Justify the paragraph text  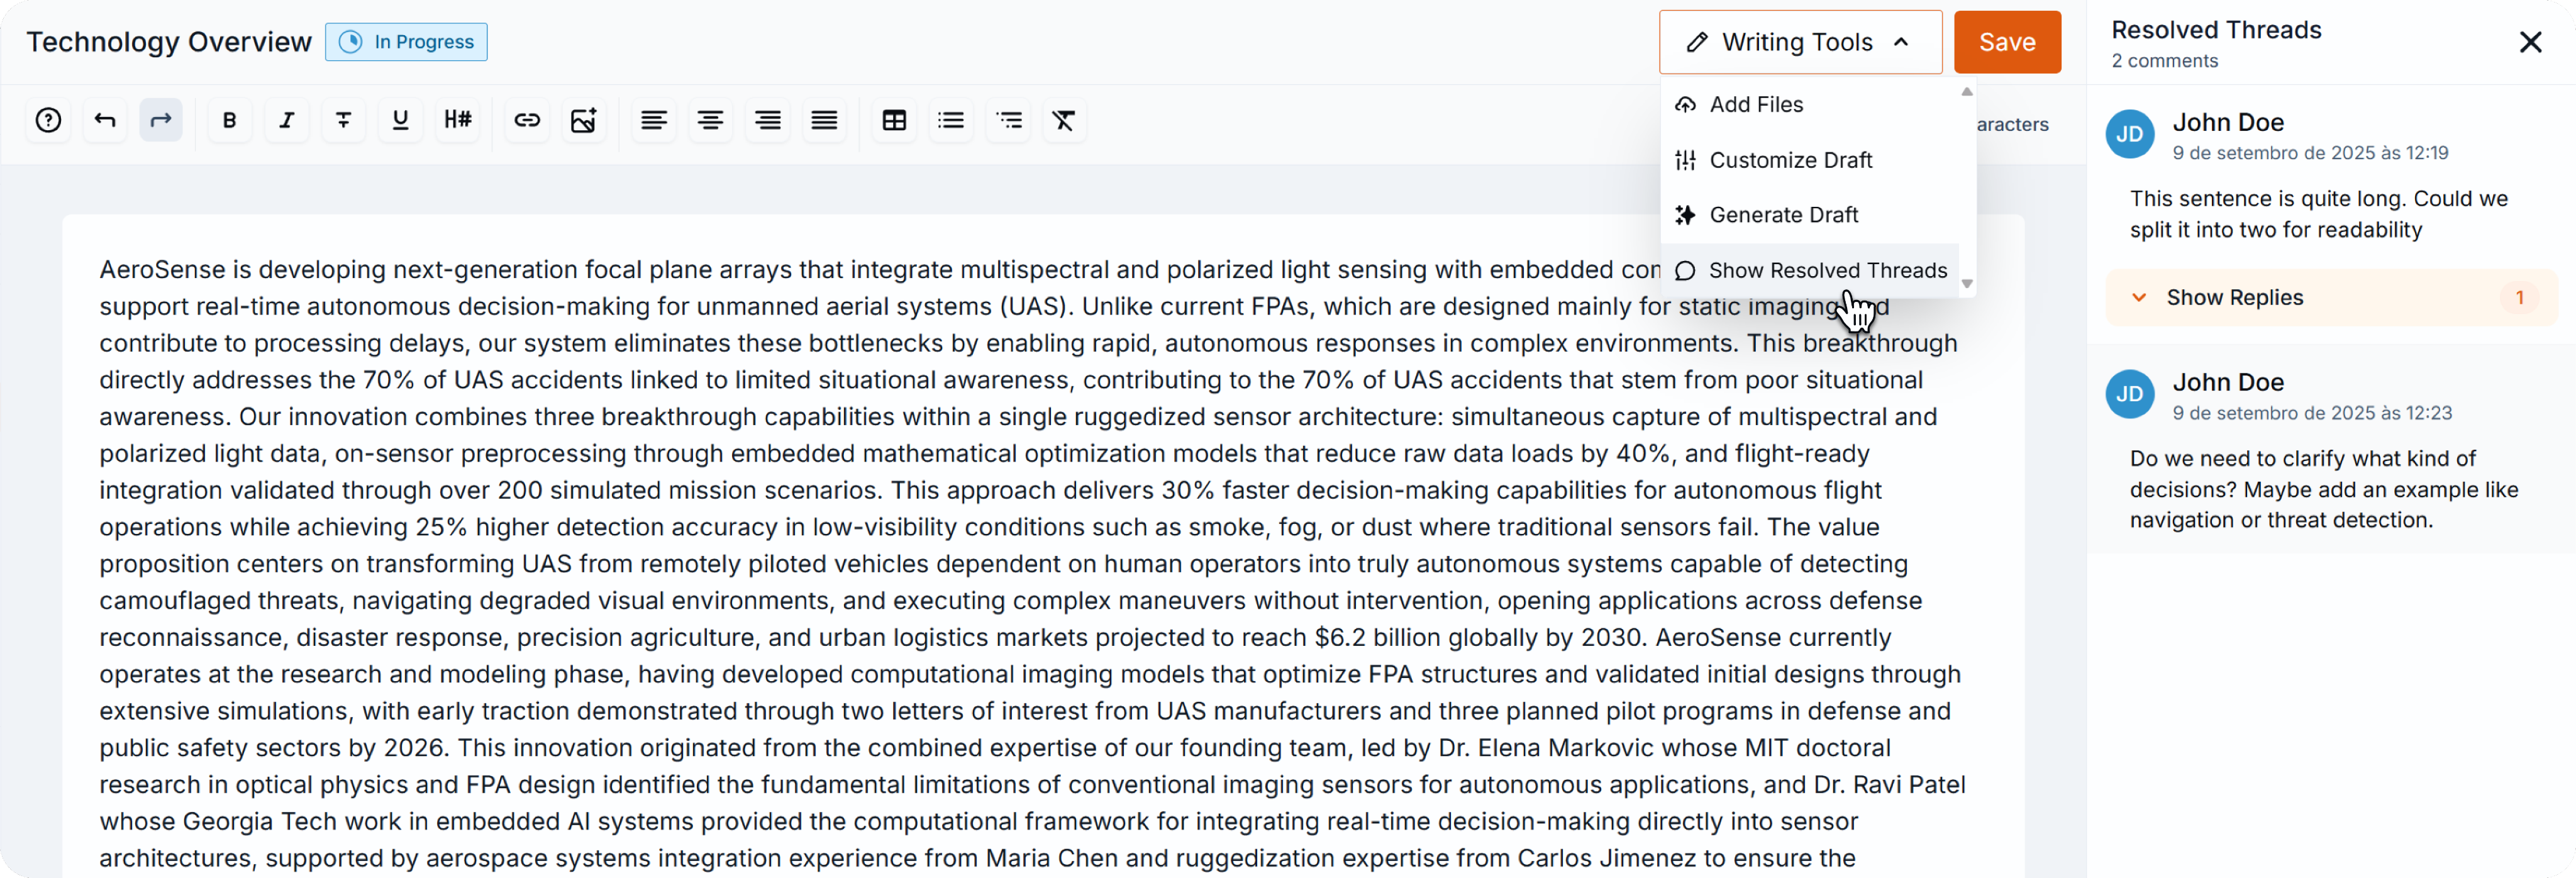(824, 120)
